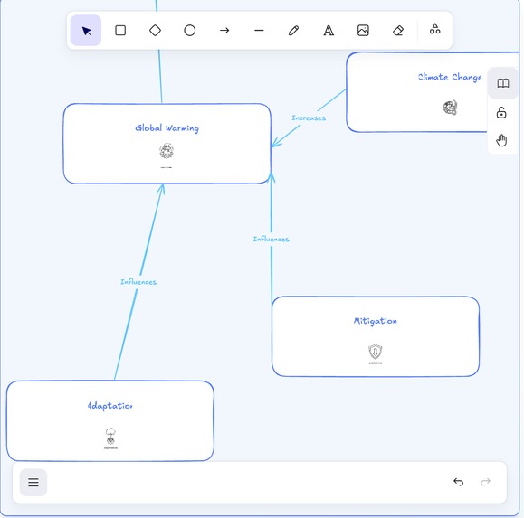
Task: Select the Increases arrow label
Action: [309, 118]
